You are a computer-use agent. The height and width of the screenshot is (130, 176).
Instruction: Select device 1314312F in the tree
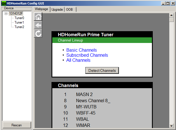point(16,13)
